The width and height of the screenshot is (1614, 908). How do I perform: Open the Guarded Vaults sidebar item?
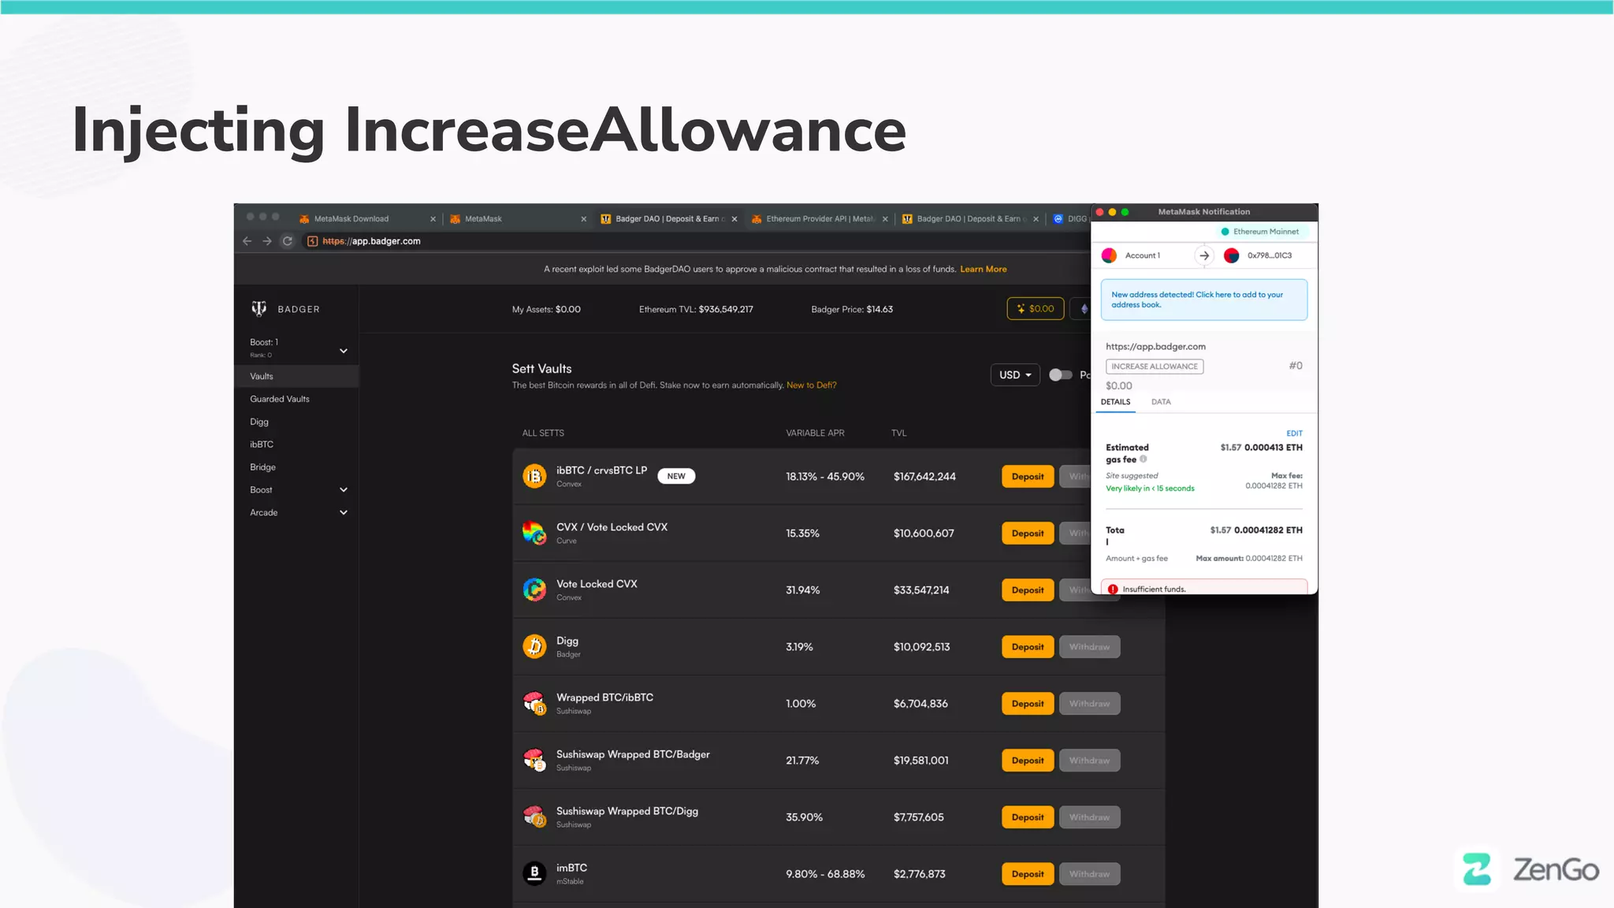click(280, 399)
